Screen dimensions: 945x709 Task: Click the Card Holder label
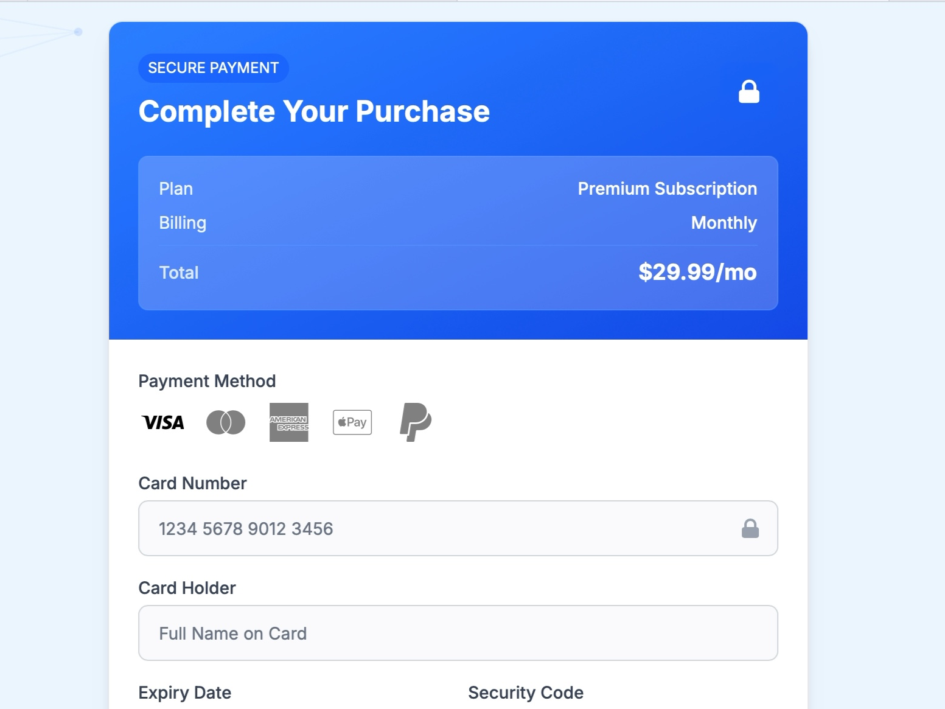(x=187, y=588)
